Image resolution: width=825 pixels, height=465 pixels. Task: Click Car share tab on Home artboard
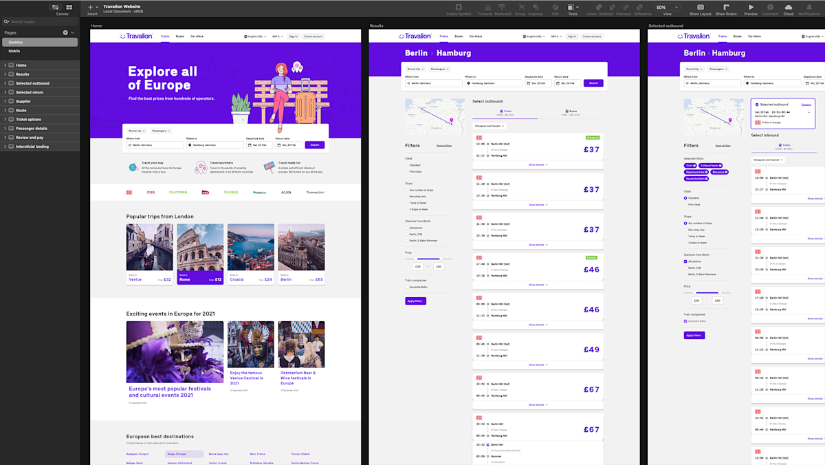click(197, 36)
